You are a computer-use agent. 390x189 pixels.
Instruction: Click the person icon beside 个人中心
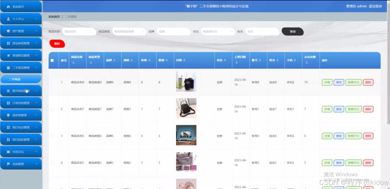click(x=8, y=19)
